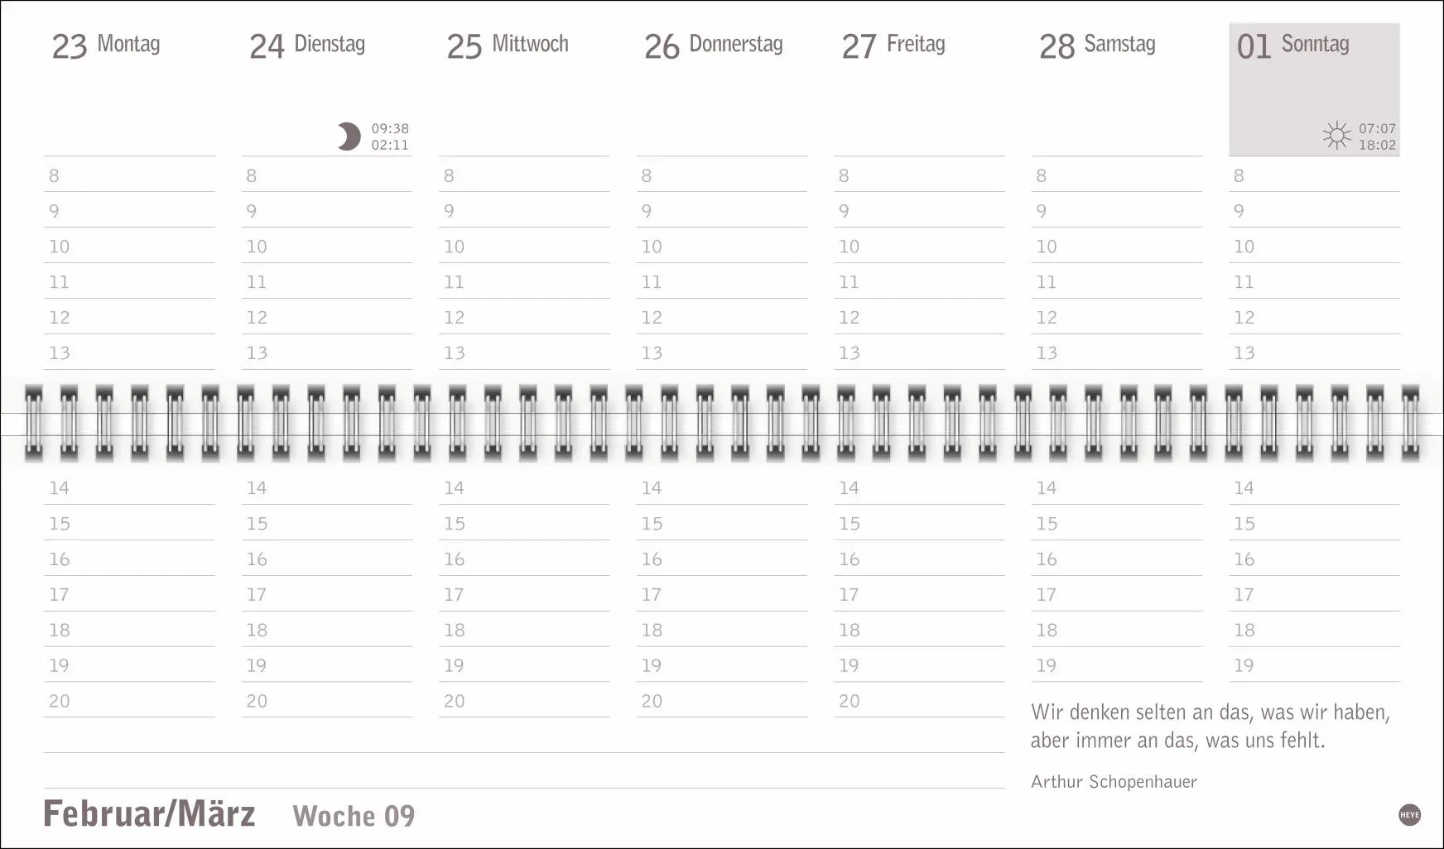Click the 27 Freitag day header

(x=893, y=46)
